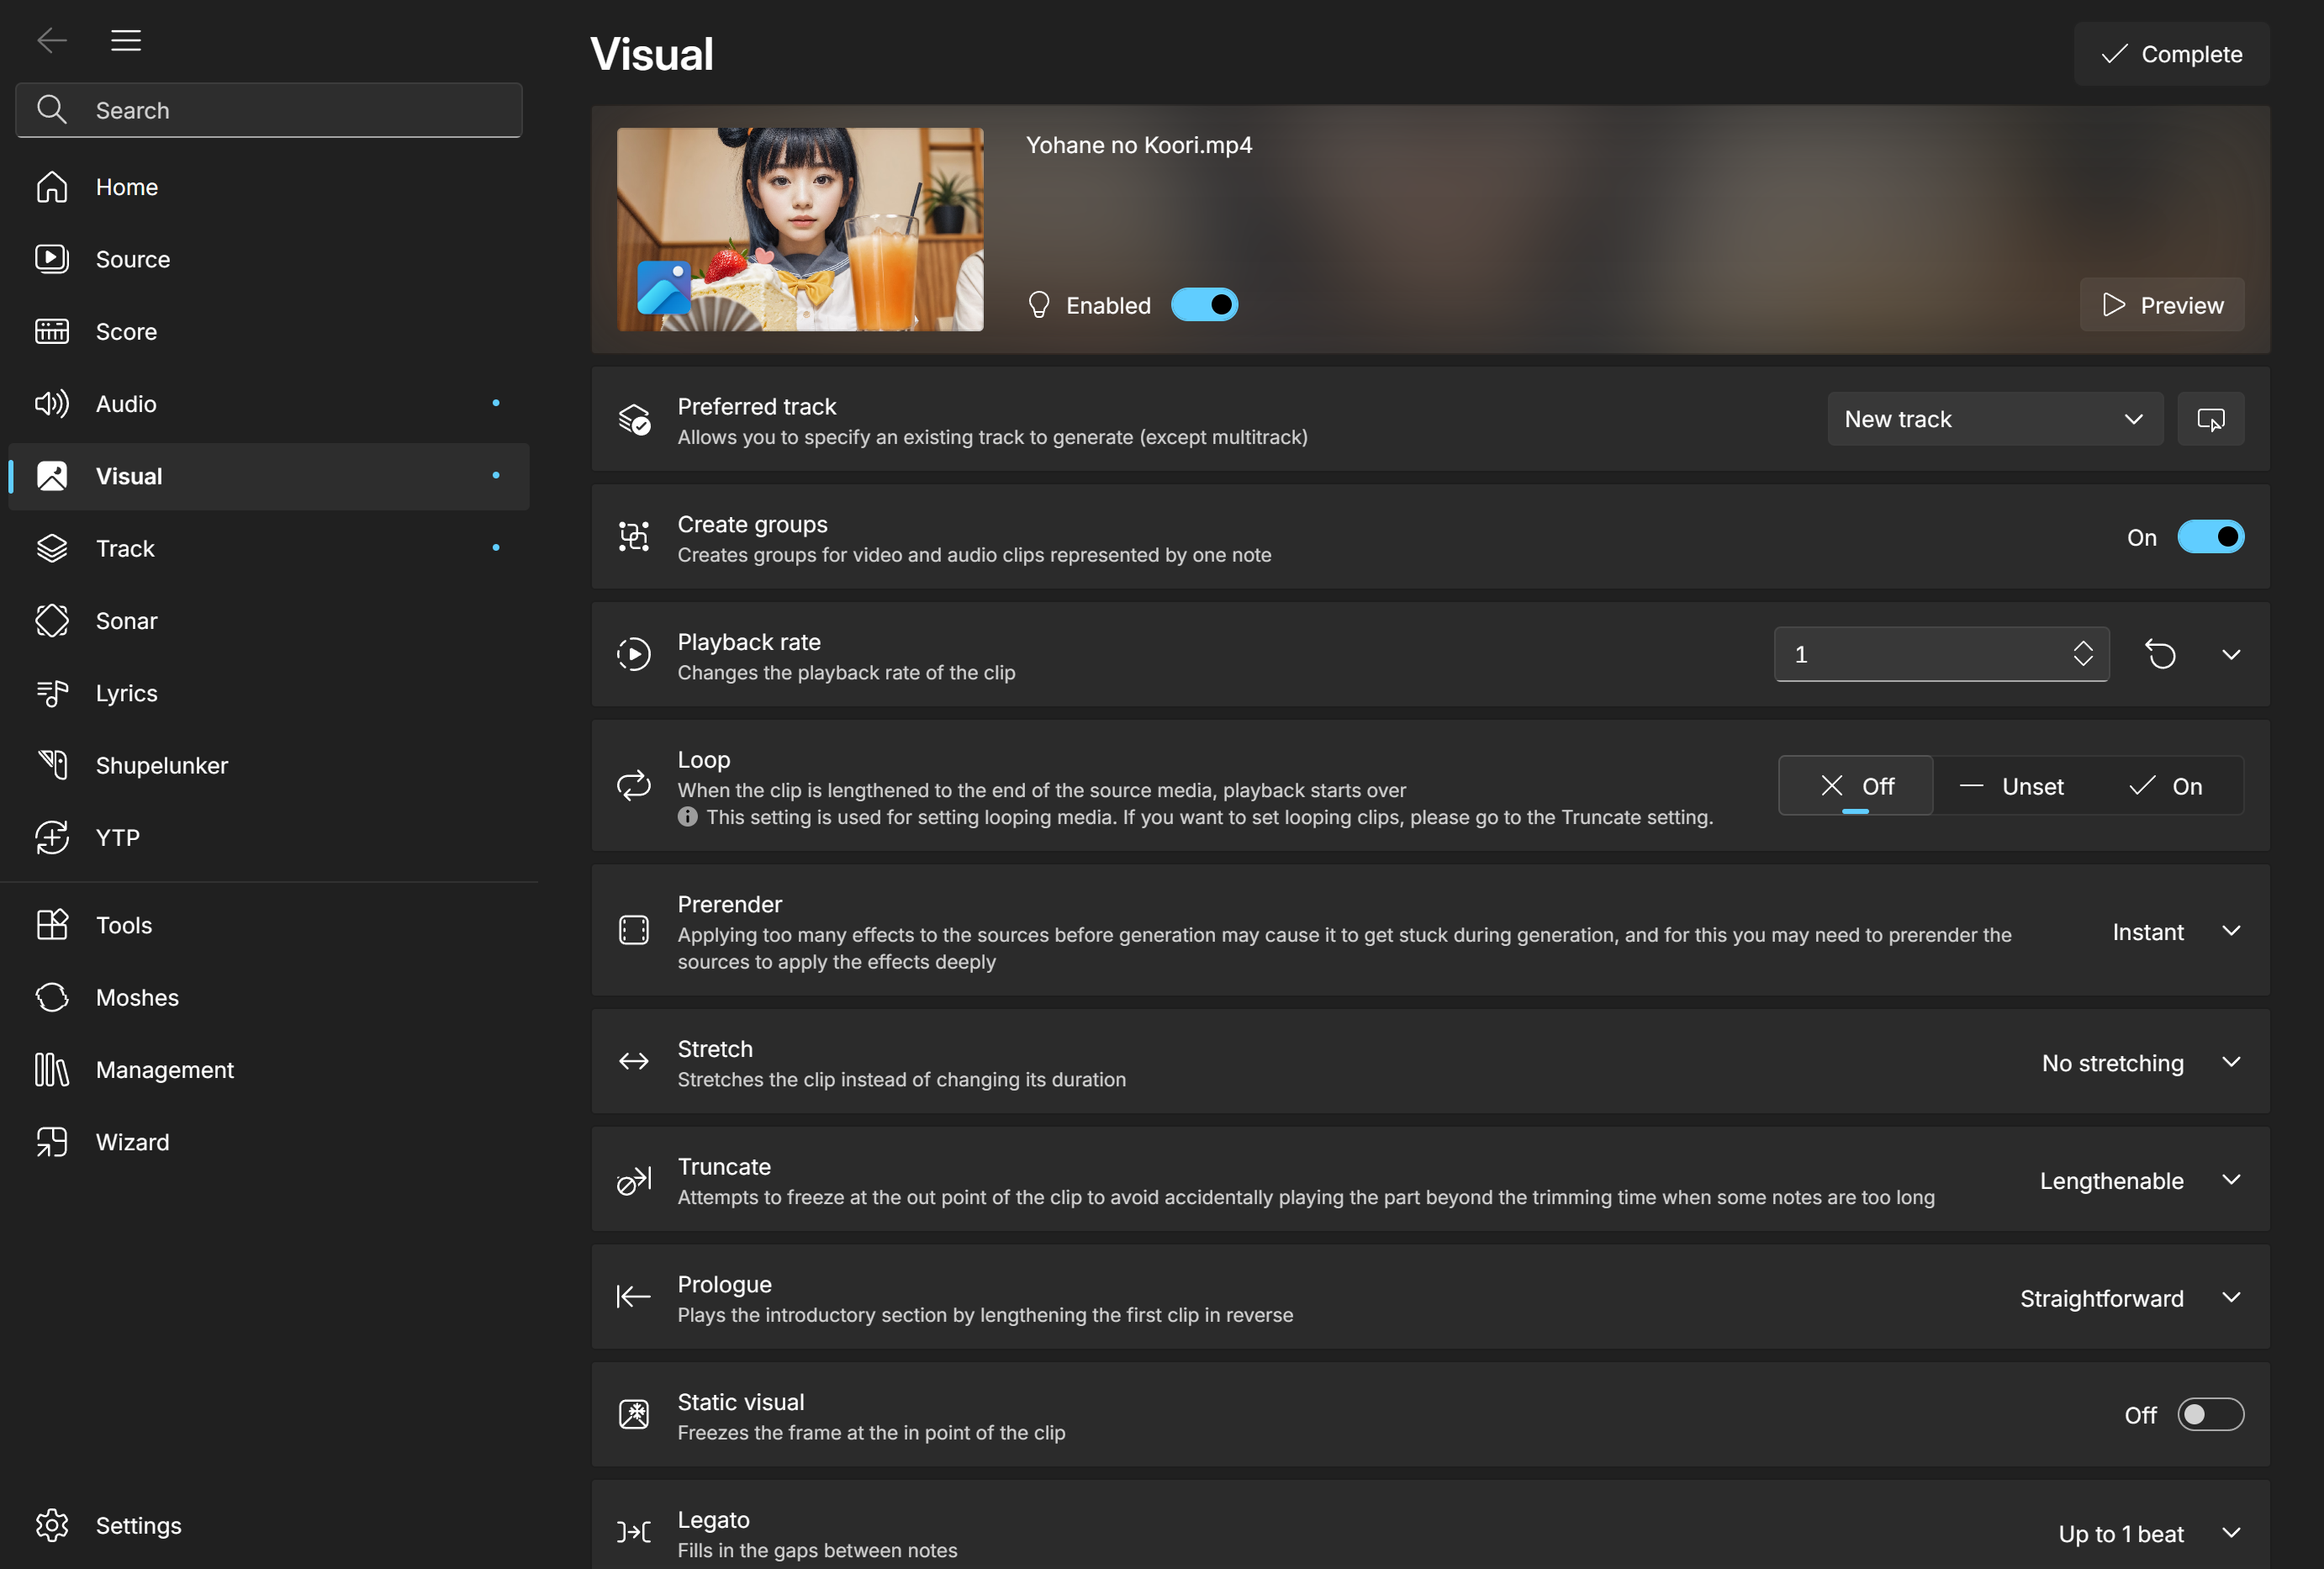Viewport: 2324px width, 1569px height.
Task: Open the Preferred track New track dropdown
Action: pyautogui.click(x=1995, y=419)
